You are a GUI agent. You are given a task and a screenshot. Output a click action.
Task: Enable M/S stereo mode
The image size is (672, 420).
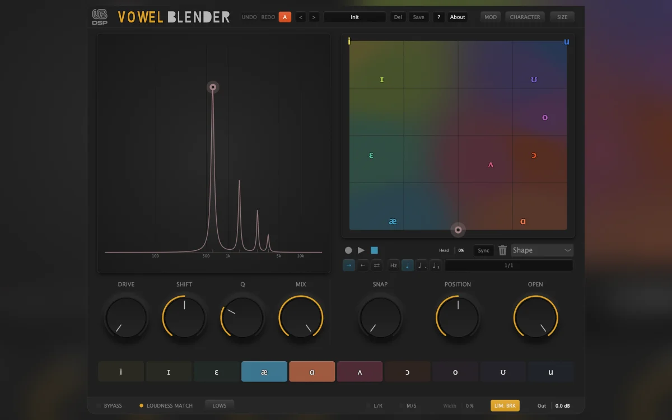(407, 405)
